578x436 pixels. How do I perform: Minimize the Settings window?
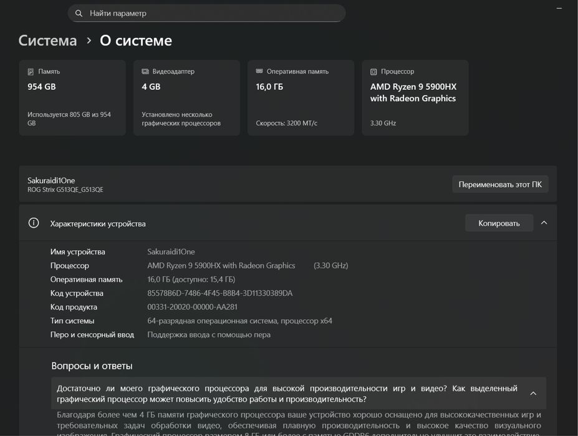coord(559,8)
